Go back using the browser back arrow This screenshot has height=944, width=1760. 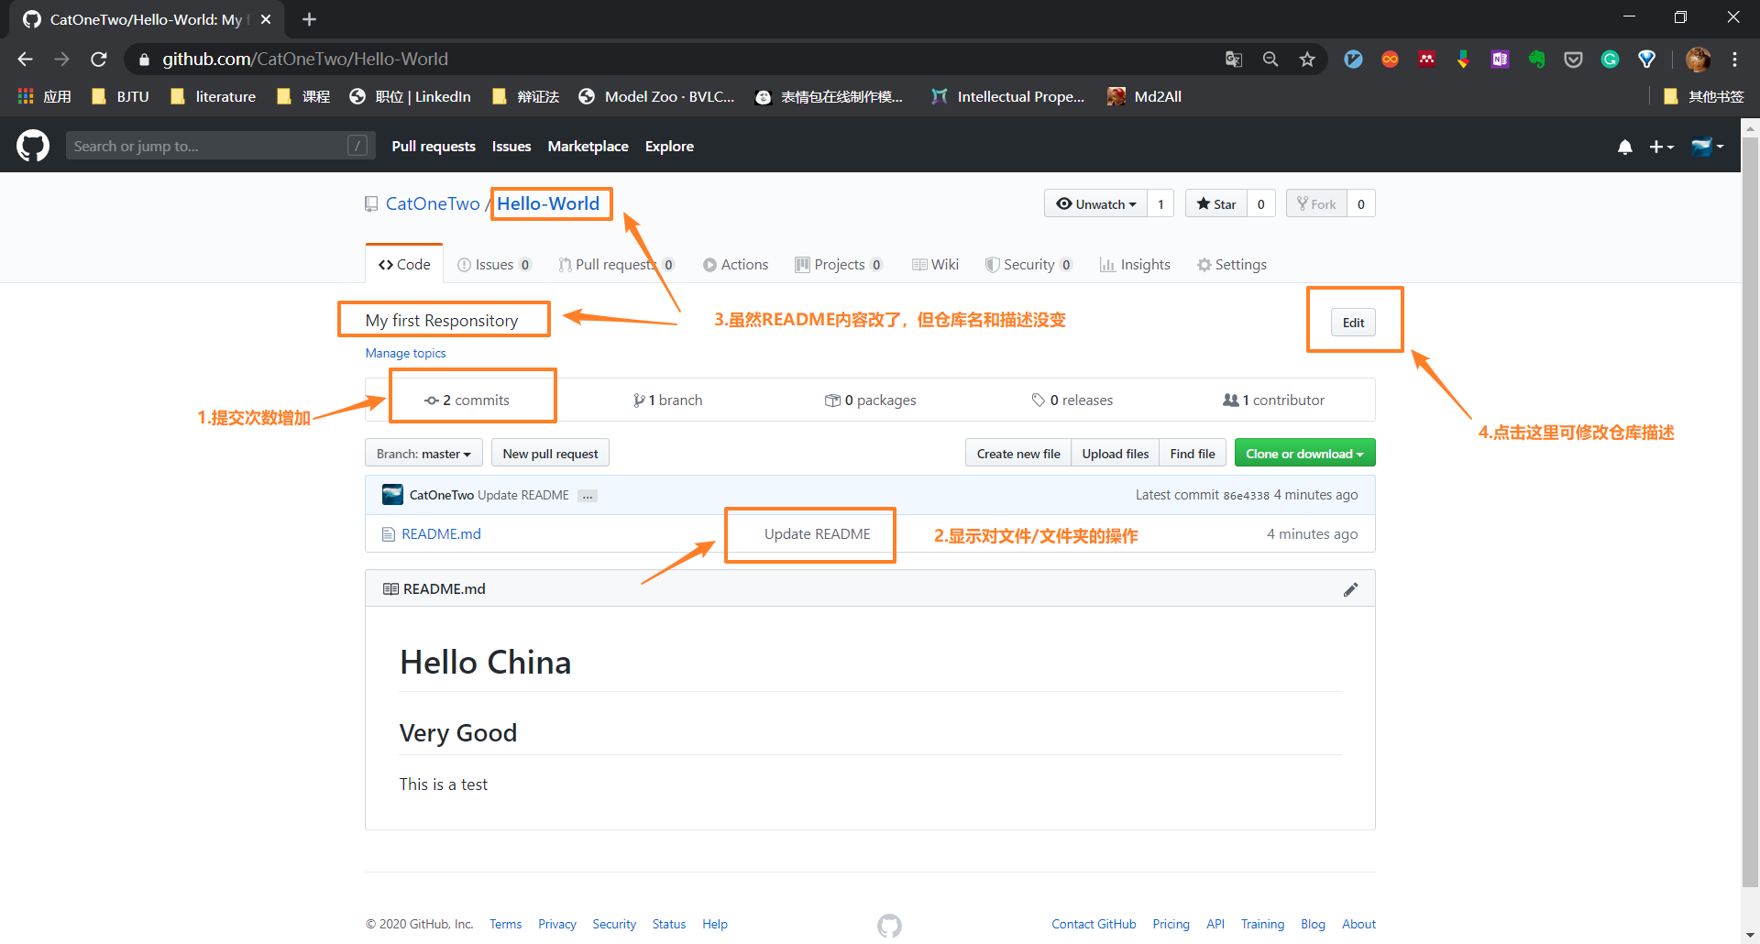click(x=26, y=60)
